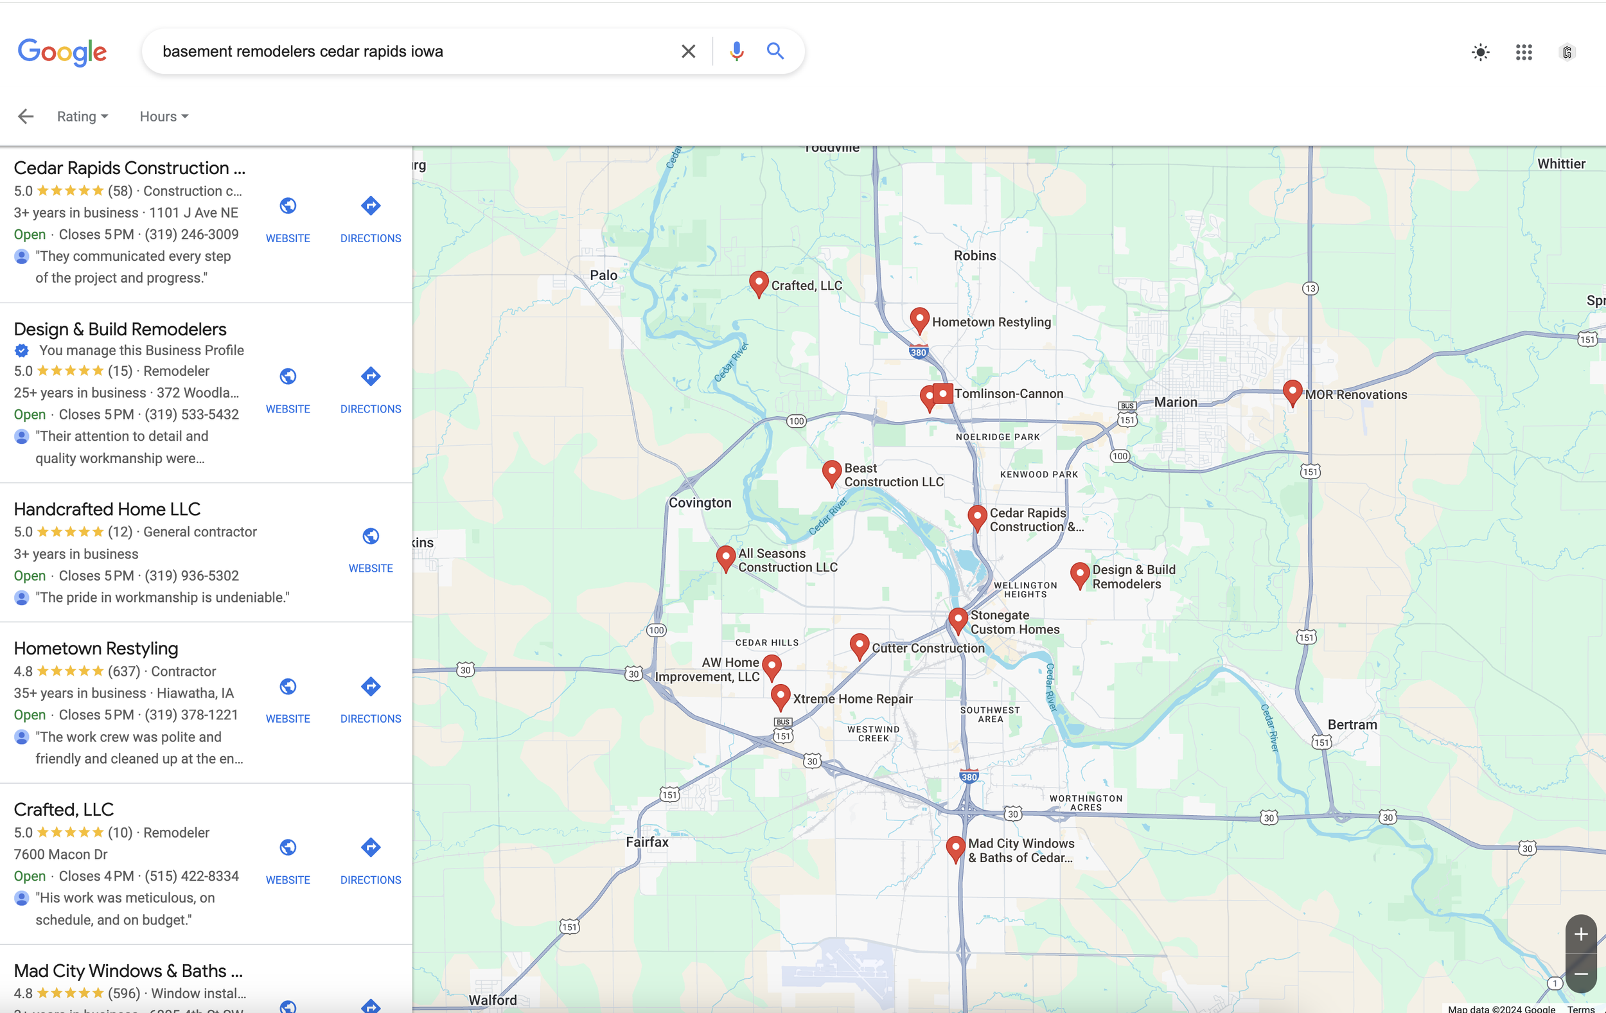Click the voice search microphone icon
Image resolution: width=1606 pixels, height=1013 pixels.
[736, 51]
